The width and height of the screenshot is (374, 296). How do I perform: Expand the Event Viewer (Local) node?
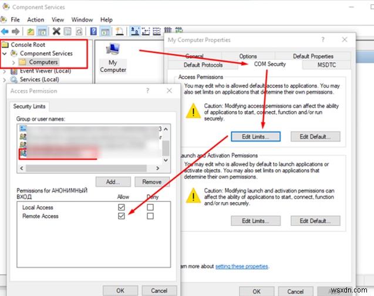(4, 71)
